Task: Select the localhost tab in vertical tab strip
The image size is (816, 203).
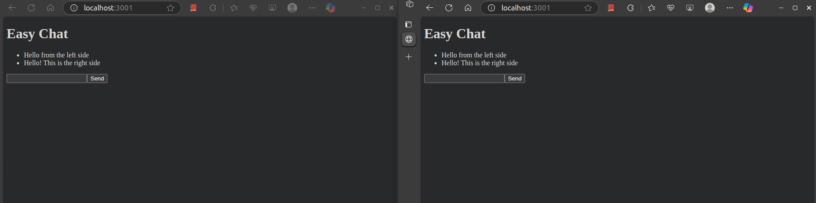Action: (408, 39)
